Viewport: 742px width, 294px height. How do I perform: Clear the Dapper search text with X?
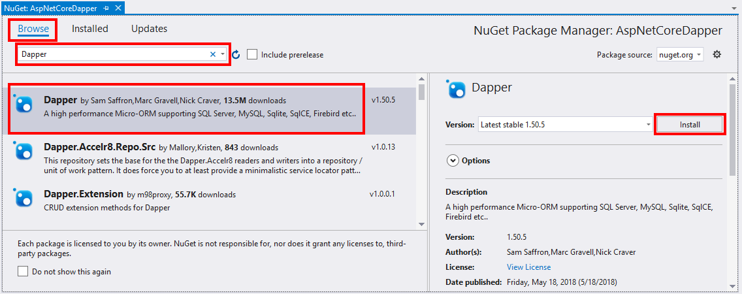tap(213, 54)
